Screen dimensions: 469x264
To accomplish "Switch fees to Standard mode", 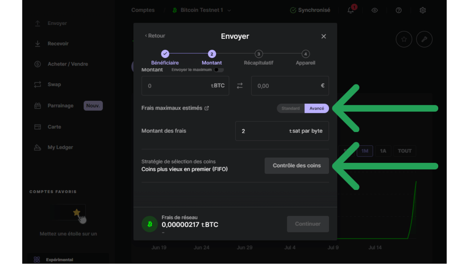I will pos(291,108).
